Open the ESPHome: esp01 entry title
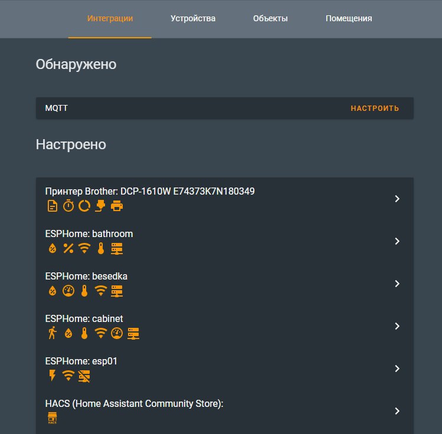 [x=81, y=361]
